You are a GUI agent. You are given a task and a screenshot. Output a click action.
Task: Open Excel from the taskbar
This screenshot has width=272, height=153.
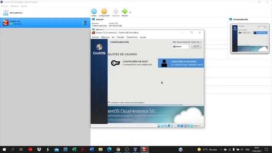point(74,149)
